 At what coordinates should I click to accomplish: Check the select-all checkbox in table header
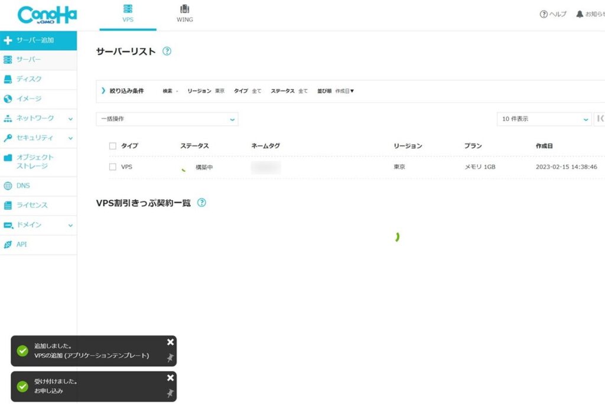[113, 146]
